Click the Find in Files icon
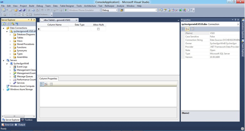 tap(122, 10)
